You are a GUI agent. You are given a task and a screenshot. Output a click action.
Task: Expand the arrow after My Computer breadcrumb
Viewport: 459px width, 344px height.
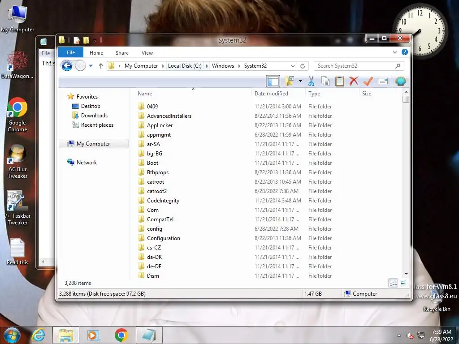[x=163, y=66]
